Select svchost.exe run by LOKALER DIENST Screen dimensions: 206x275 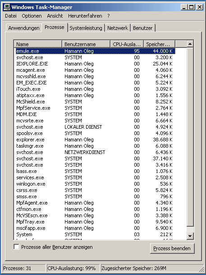tap(95, 127)
